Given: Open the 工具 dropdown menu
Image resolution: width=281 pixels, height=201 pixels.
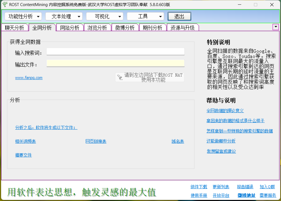Looking at the screenshot, I should tap(146, 16).
